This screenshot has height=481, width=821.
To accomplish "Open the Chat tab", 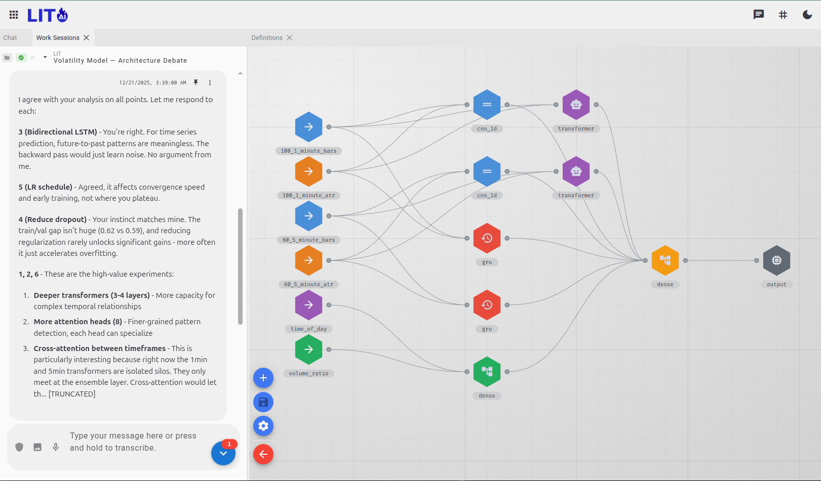I will [10, 37].
